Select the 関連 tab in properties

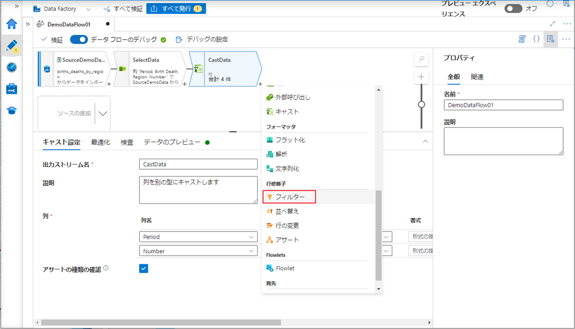477,77
